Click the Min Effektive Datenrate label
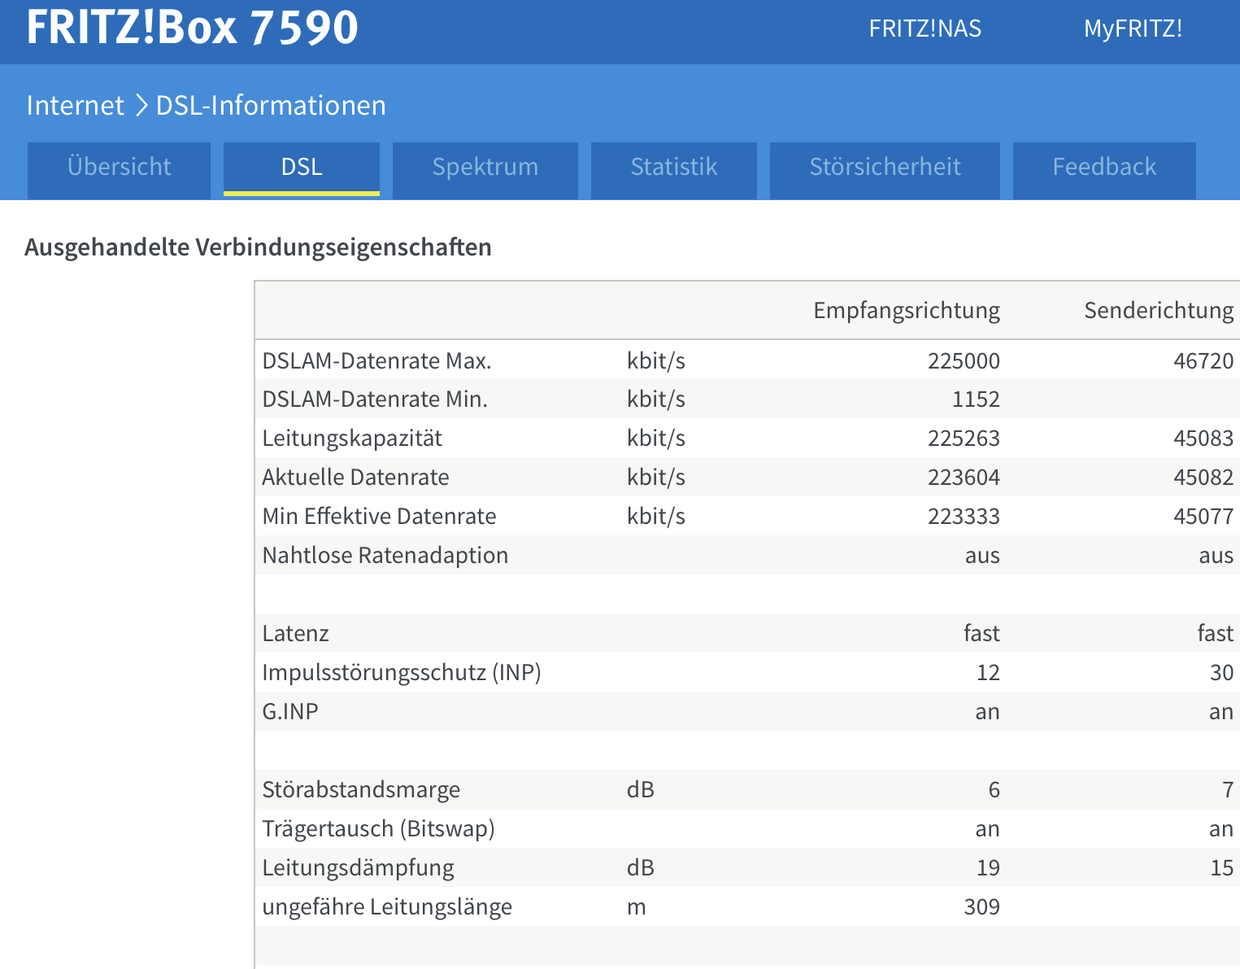 (379, 517)
